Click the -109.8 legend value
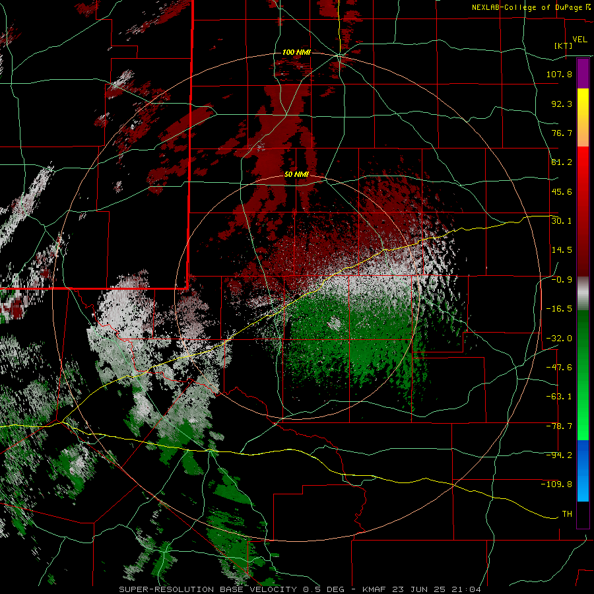The image size is (594, 594). 556,484
